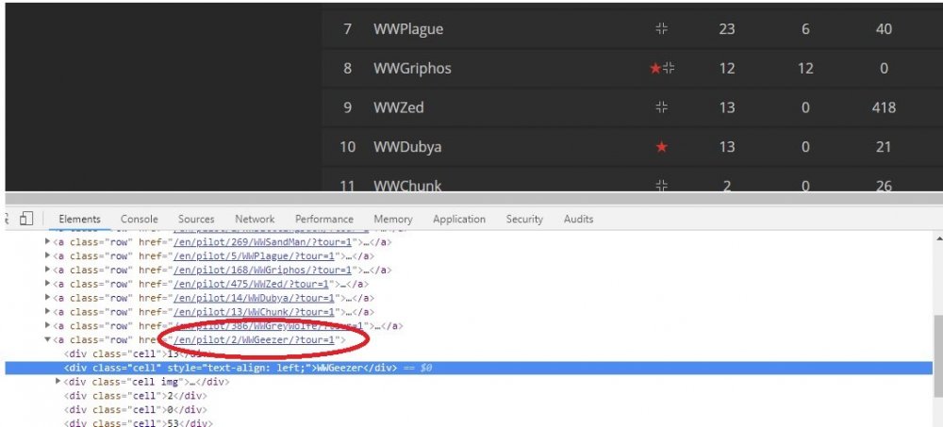Expand the WWDubya anchor node
Viewport: 943px width, 427px height.
[48, 298]
